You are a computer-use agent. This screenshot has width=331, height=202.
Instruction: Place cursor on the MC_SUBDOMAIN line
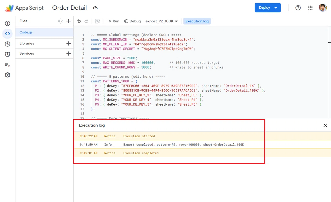(x=143, y=39)
